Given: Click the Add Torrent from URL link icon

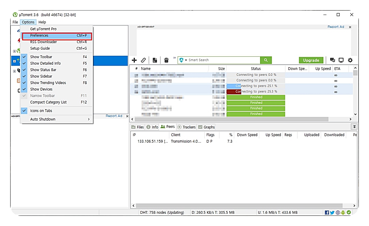Looking at the screenshot, I should point(143,60).
